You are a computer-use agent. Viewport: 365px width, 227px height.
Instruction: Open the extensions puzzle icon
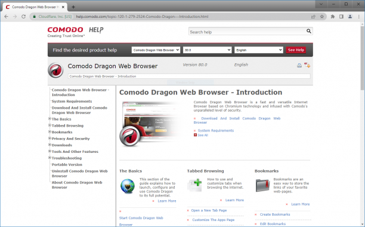333,17
